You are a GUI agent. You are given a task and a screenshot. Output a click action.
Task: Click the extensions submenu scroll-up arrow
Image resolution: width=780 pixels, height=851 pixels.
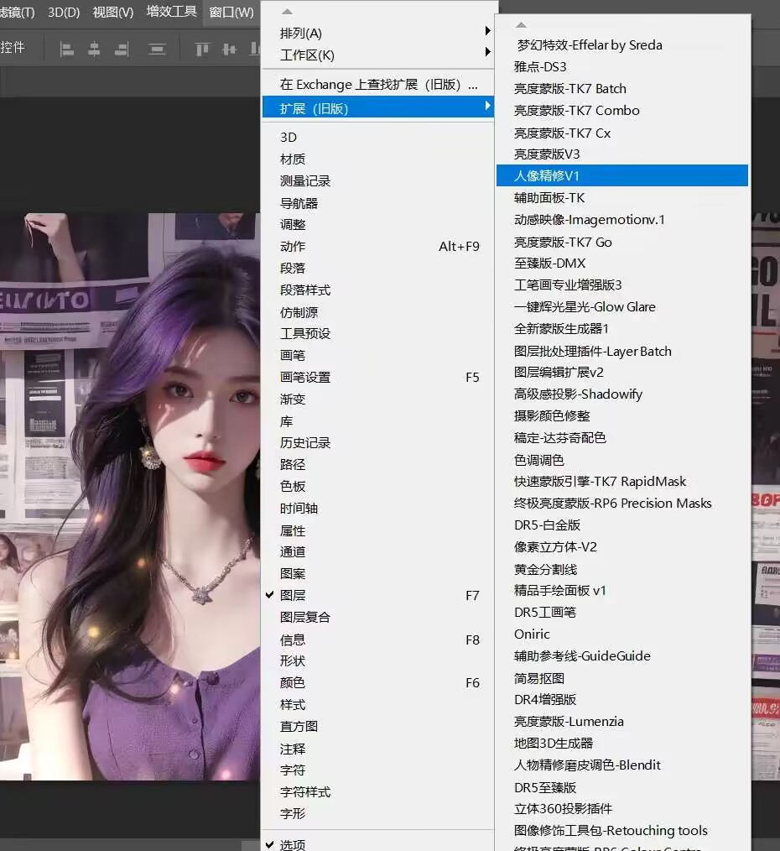point(522,24)
